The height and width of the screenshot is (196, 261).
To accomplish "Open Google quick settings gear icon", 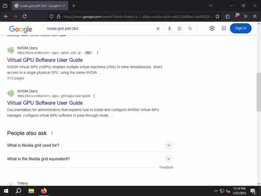I will tap(212, 28).
